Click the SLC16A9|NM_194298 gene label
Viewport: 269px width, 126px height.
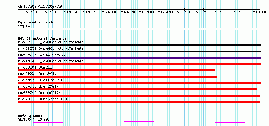(34, 119)
